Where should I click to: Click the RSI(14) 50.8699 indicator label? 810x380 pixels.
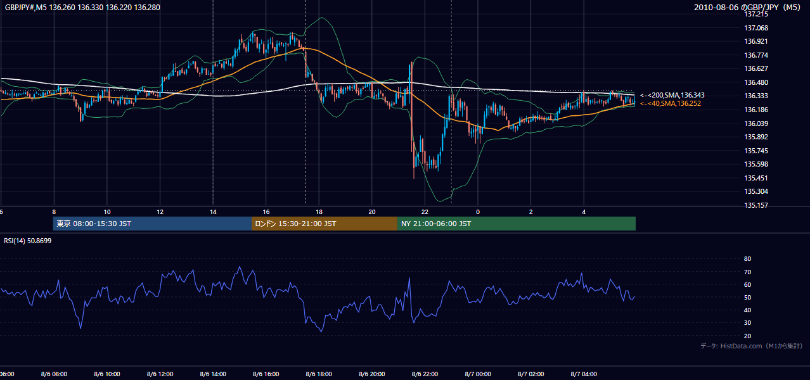(x=28, y=241)
